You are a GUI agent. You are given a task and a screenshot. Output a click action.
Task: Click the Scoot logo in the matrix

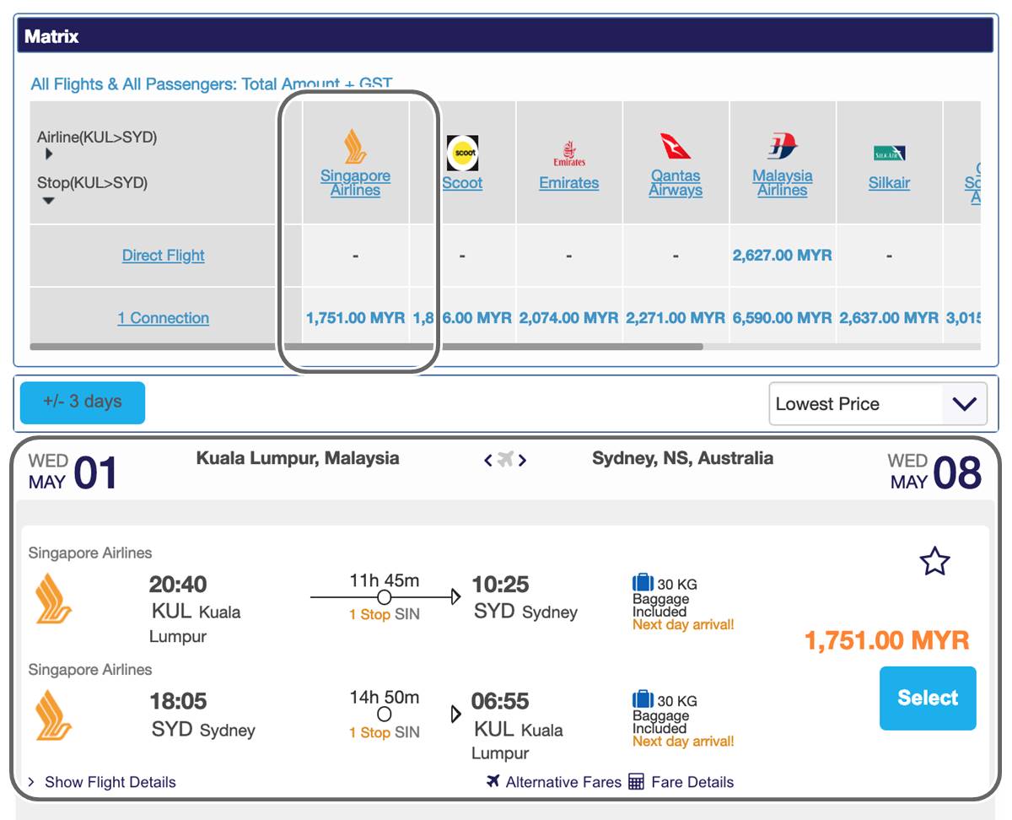[x=462, y=153]
